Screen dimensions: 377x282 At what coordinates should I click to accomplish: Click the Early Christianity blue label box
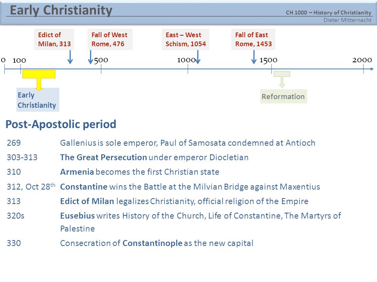(38, 99)
